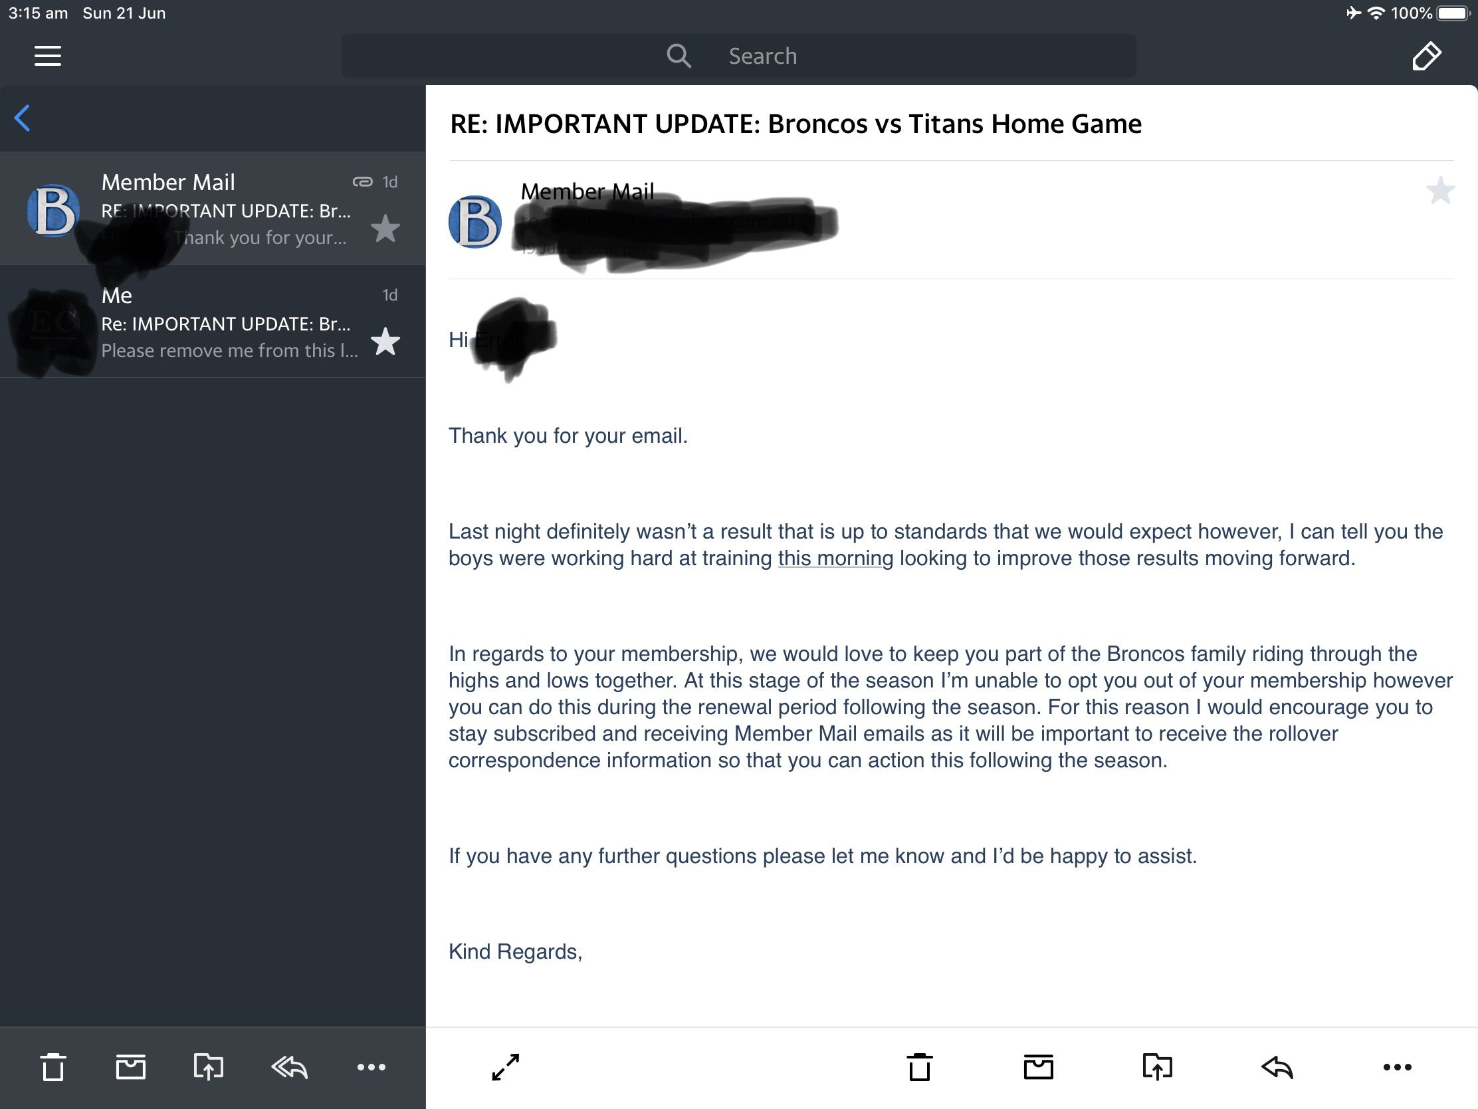Reply to the Member Mail message
1478x1109 pixels.
(x=1277, y=1067)
